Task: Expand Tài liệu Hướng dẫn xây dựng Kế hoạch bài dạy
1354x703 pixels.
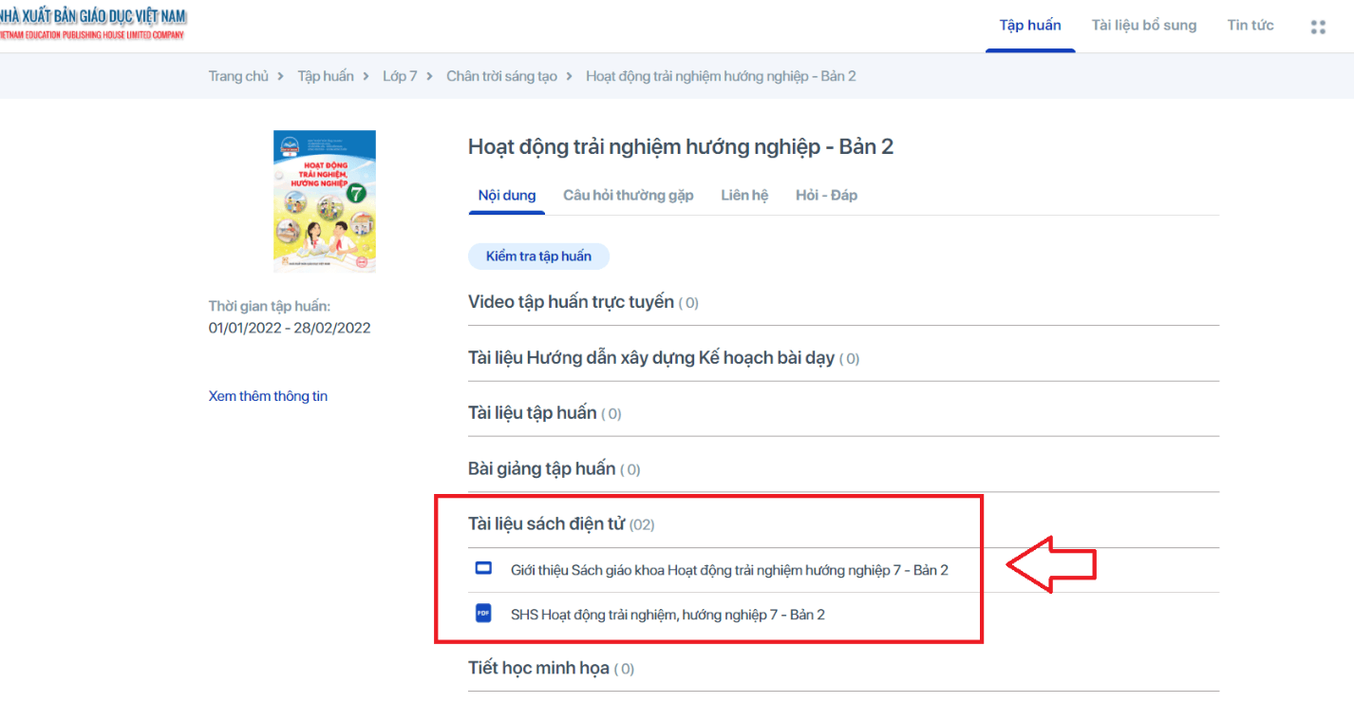Action: coord(843,358)
